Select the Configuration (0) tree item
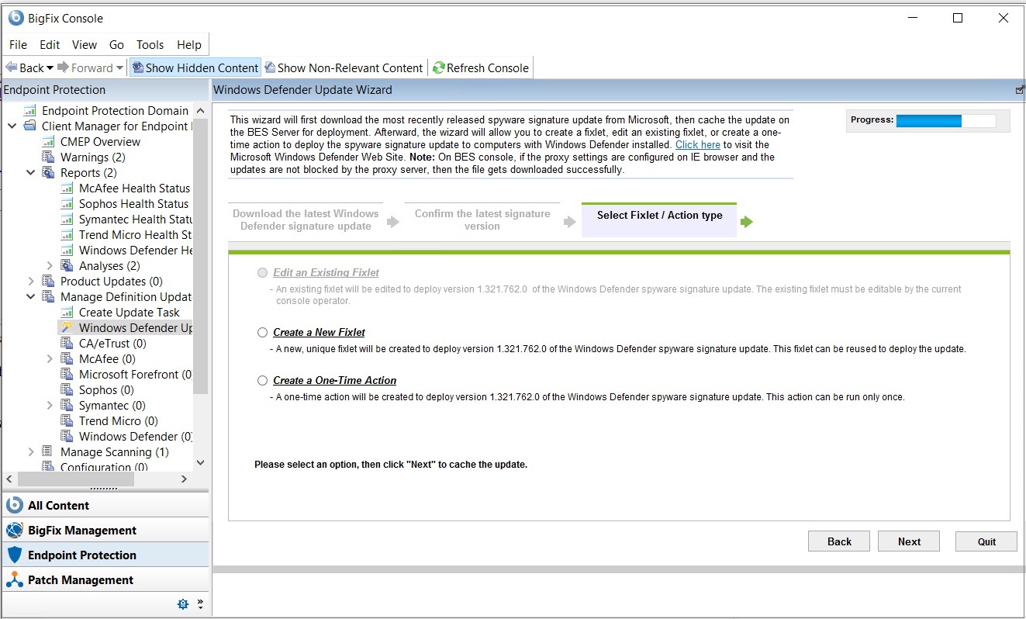This screenshot has height=619, width=1026. tap(104, 467)
